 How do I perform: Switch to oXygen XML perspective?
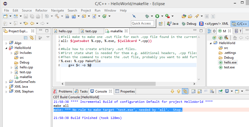214,24
